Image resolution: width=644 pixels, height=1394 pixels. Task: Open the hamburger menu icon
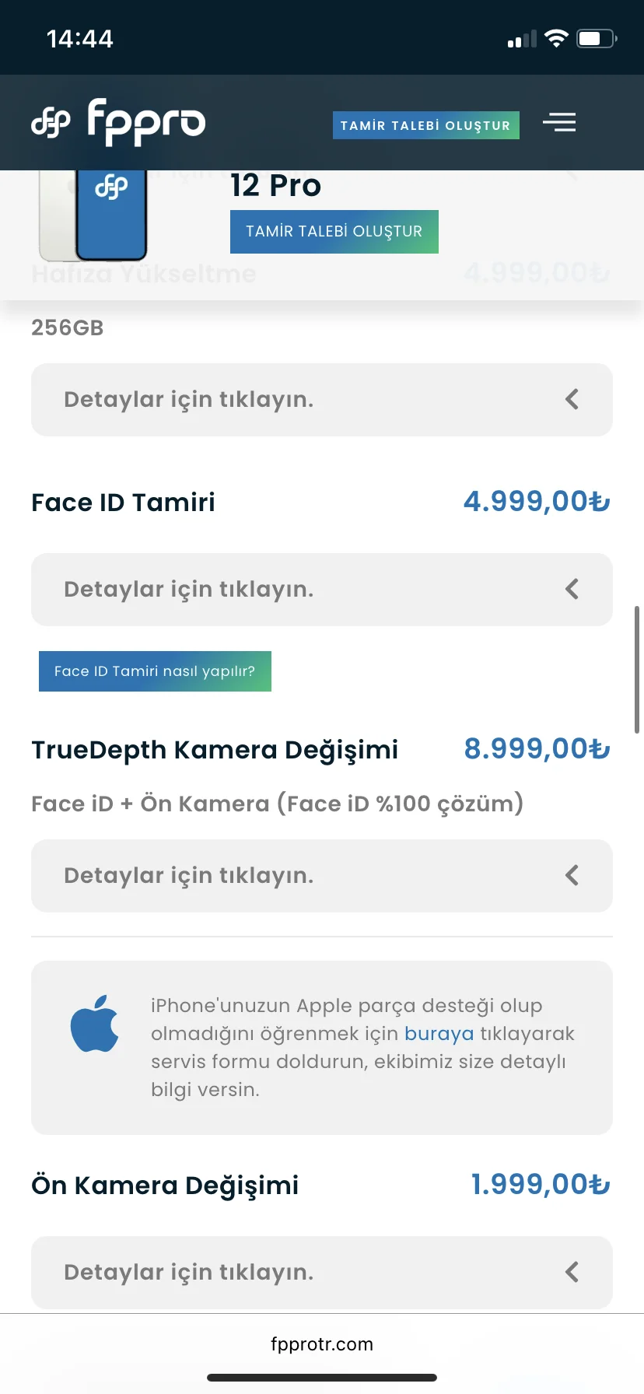click(558, 122)
